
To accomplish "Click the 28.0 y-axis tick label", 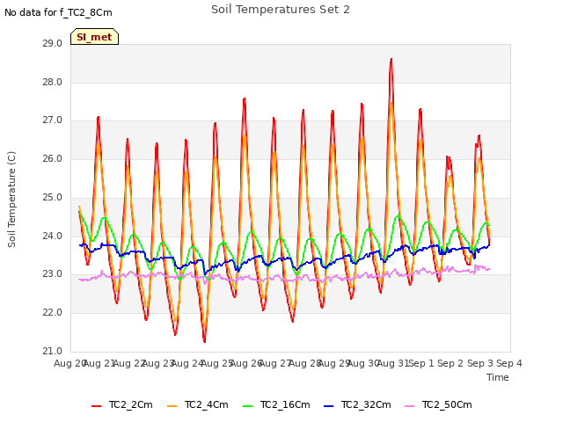I will [53, 82].
